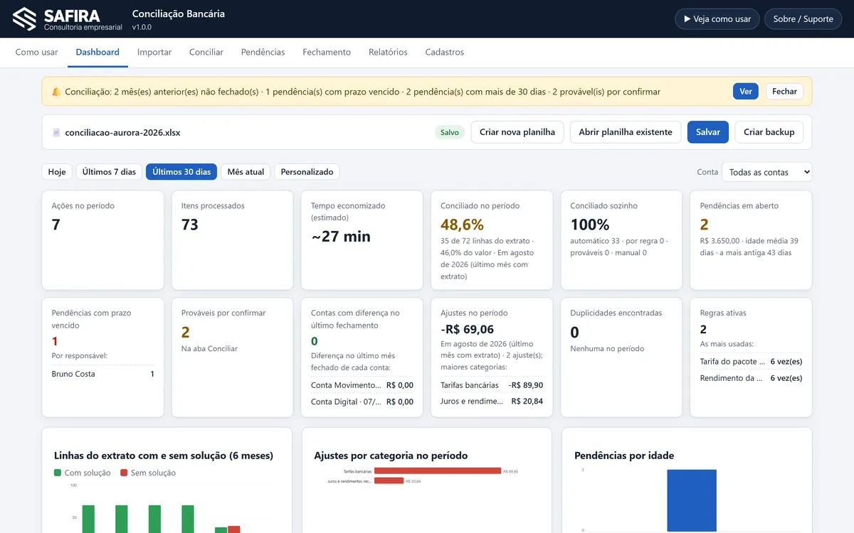Screen dimensions: 854x533
Task: Click the Criar backup button
Action: pyautogui.click(x=769, y=132)
